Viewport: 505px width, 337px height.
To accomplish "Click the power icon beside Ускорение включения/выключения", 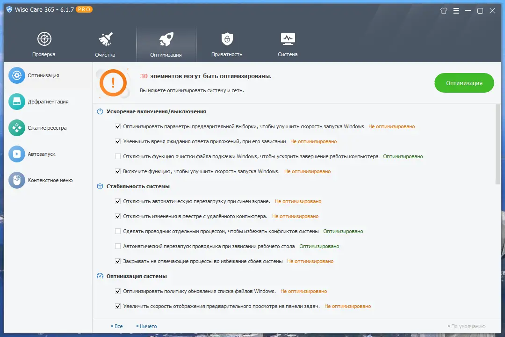I will pyautogui.click(x=100, y=111).
